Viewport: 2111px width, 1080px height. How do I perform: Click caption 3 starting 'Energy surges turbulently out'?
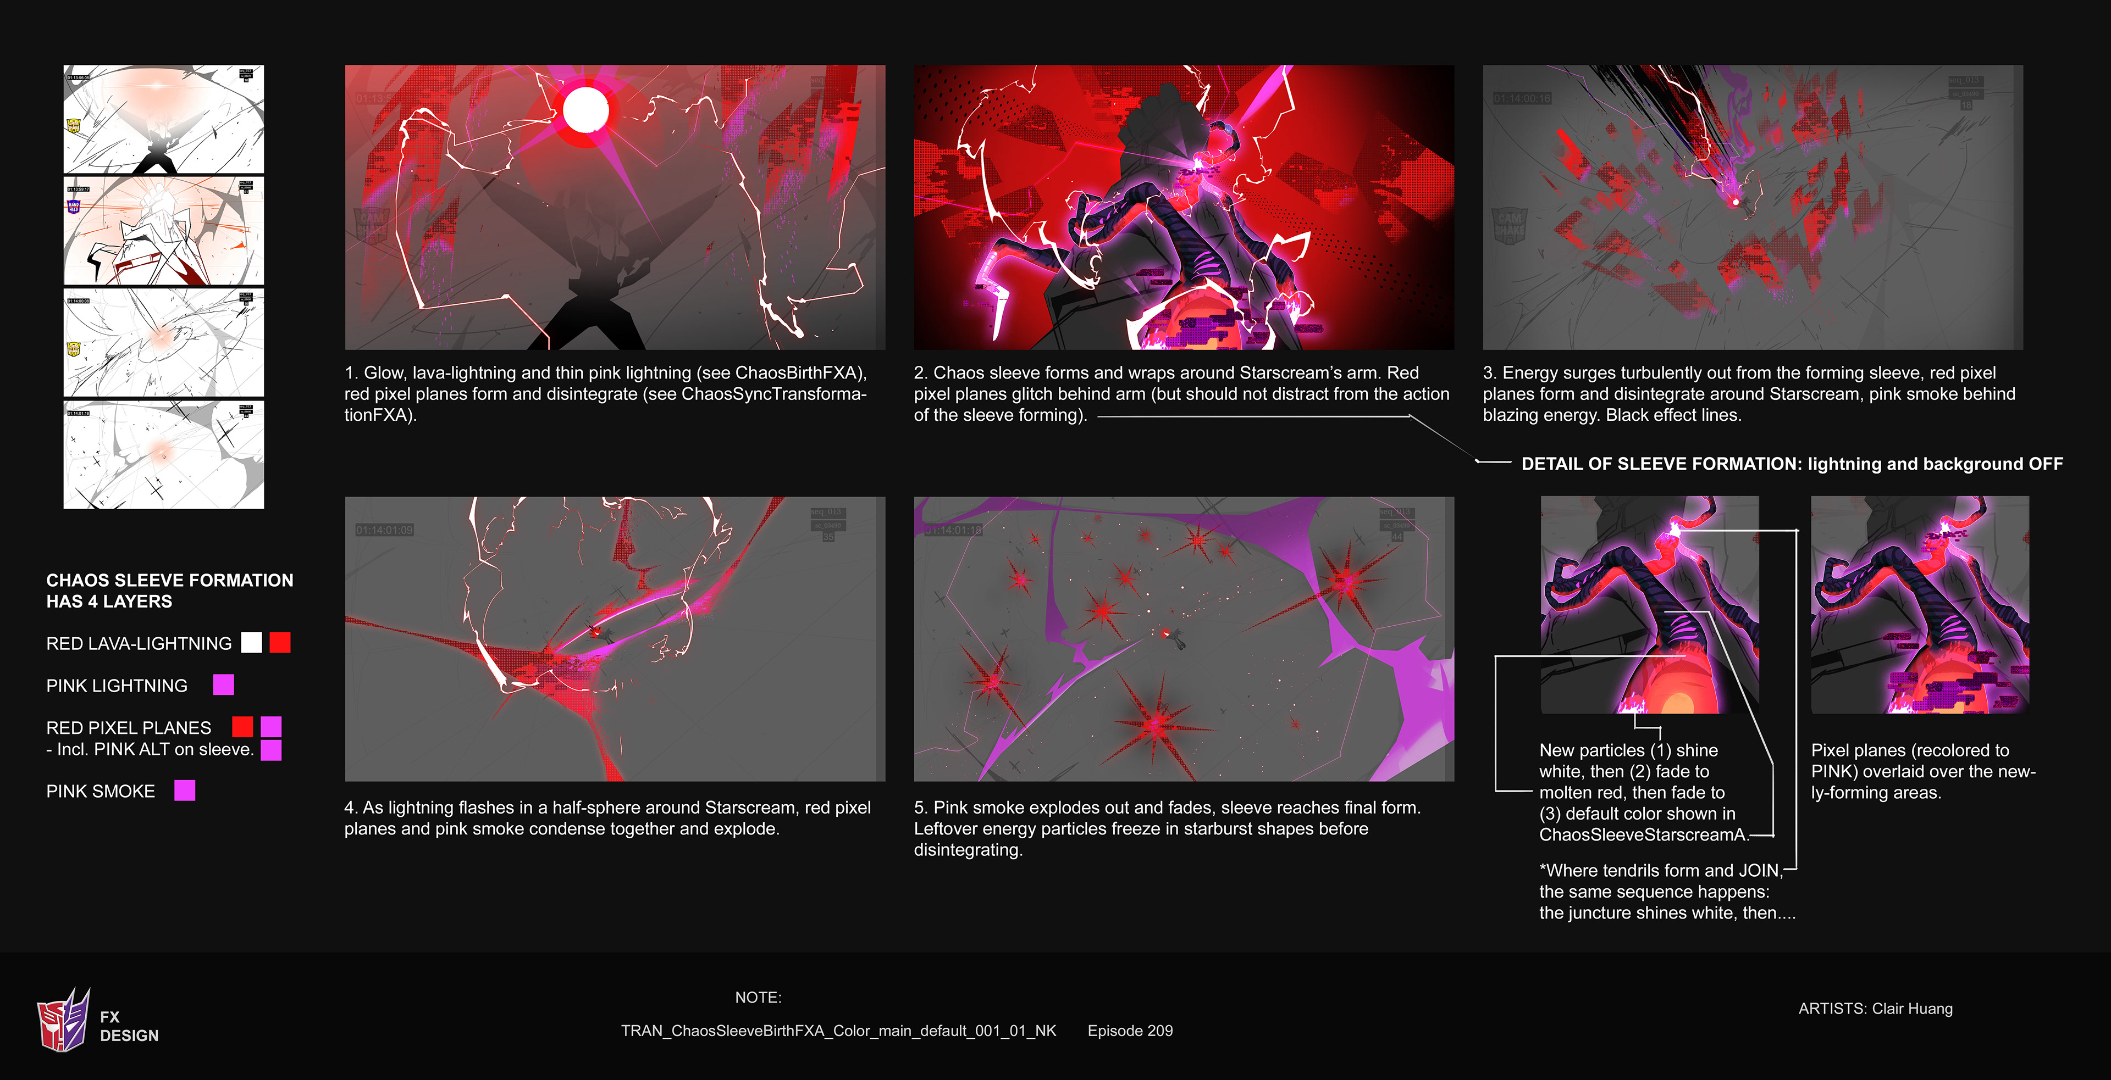point(1749,394)
